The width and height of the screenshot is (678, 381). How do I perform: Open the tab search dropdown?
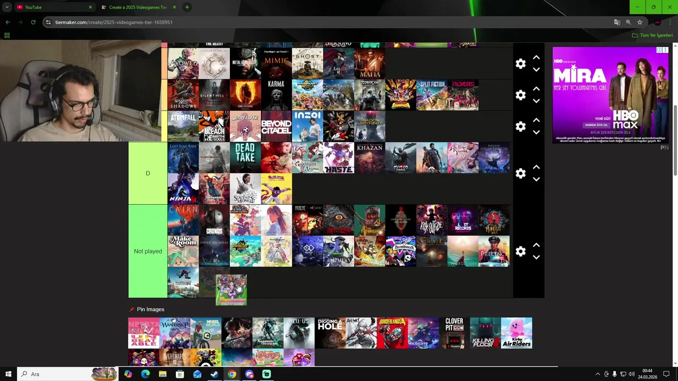pos(7,7)
